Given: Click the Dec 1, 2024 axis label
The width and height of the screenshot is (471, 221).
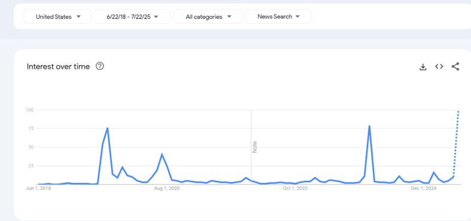Looking at the screenshot, I should point(424,188).
